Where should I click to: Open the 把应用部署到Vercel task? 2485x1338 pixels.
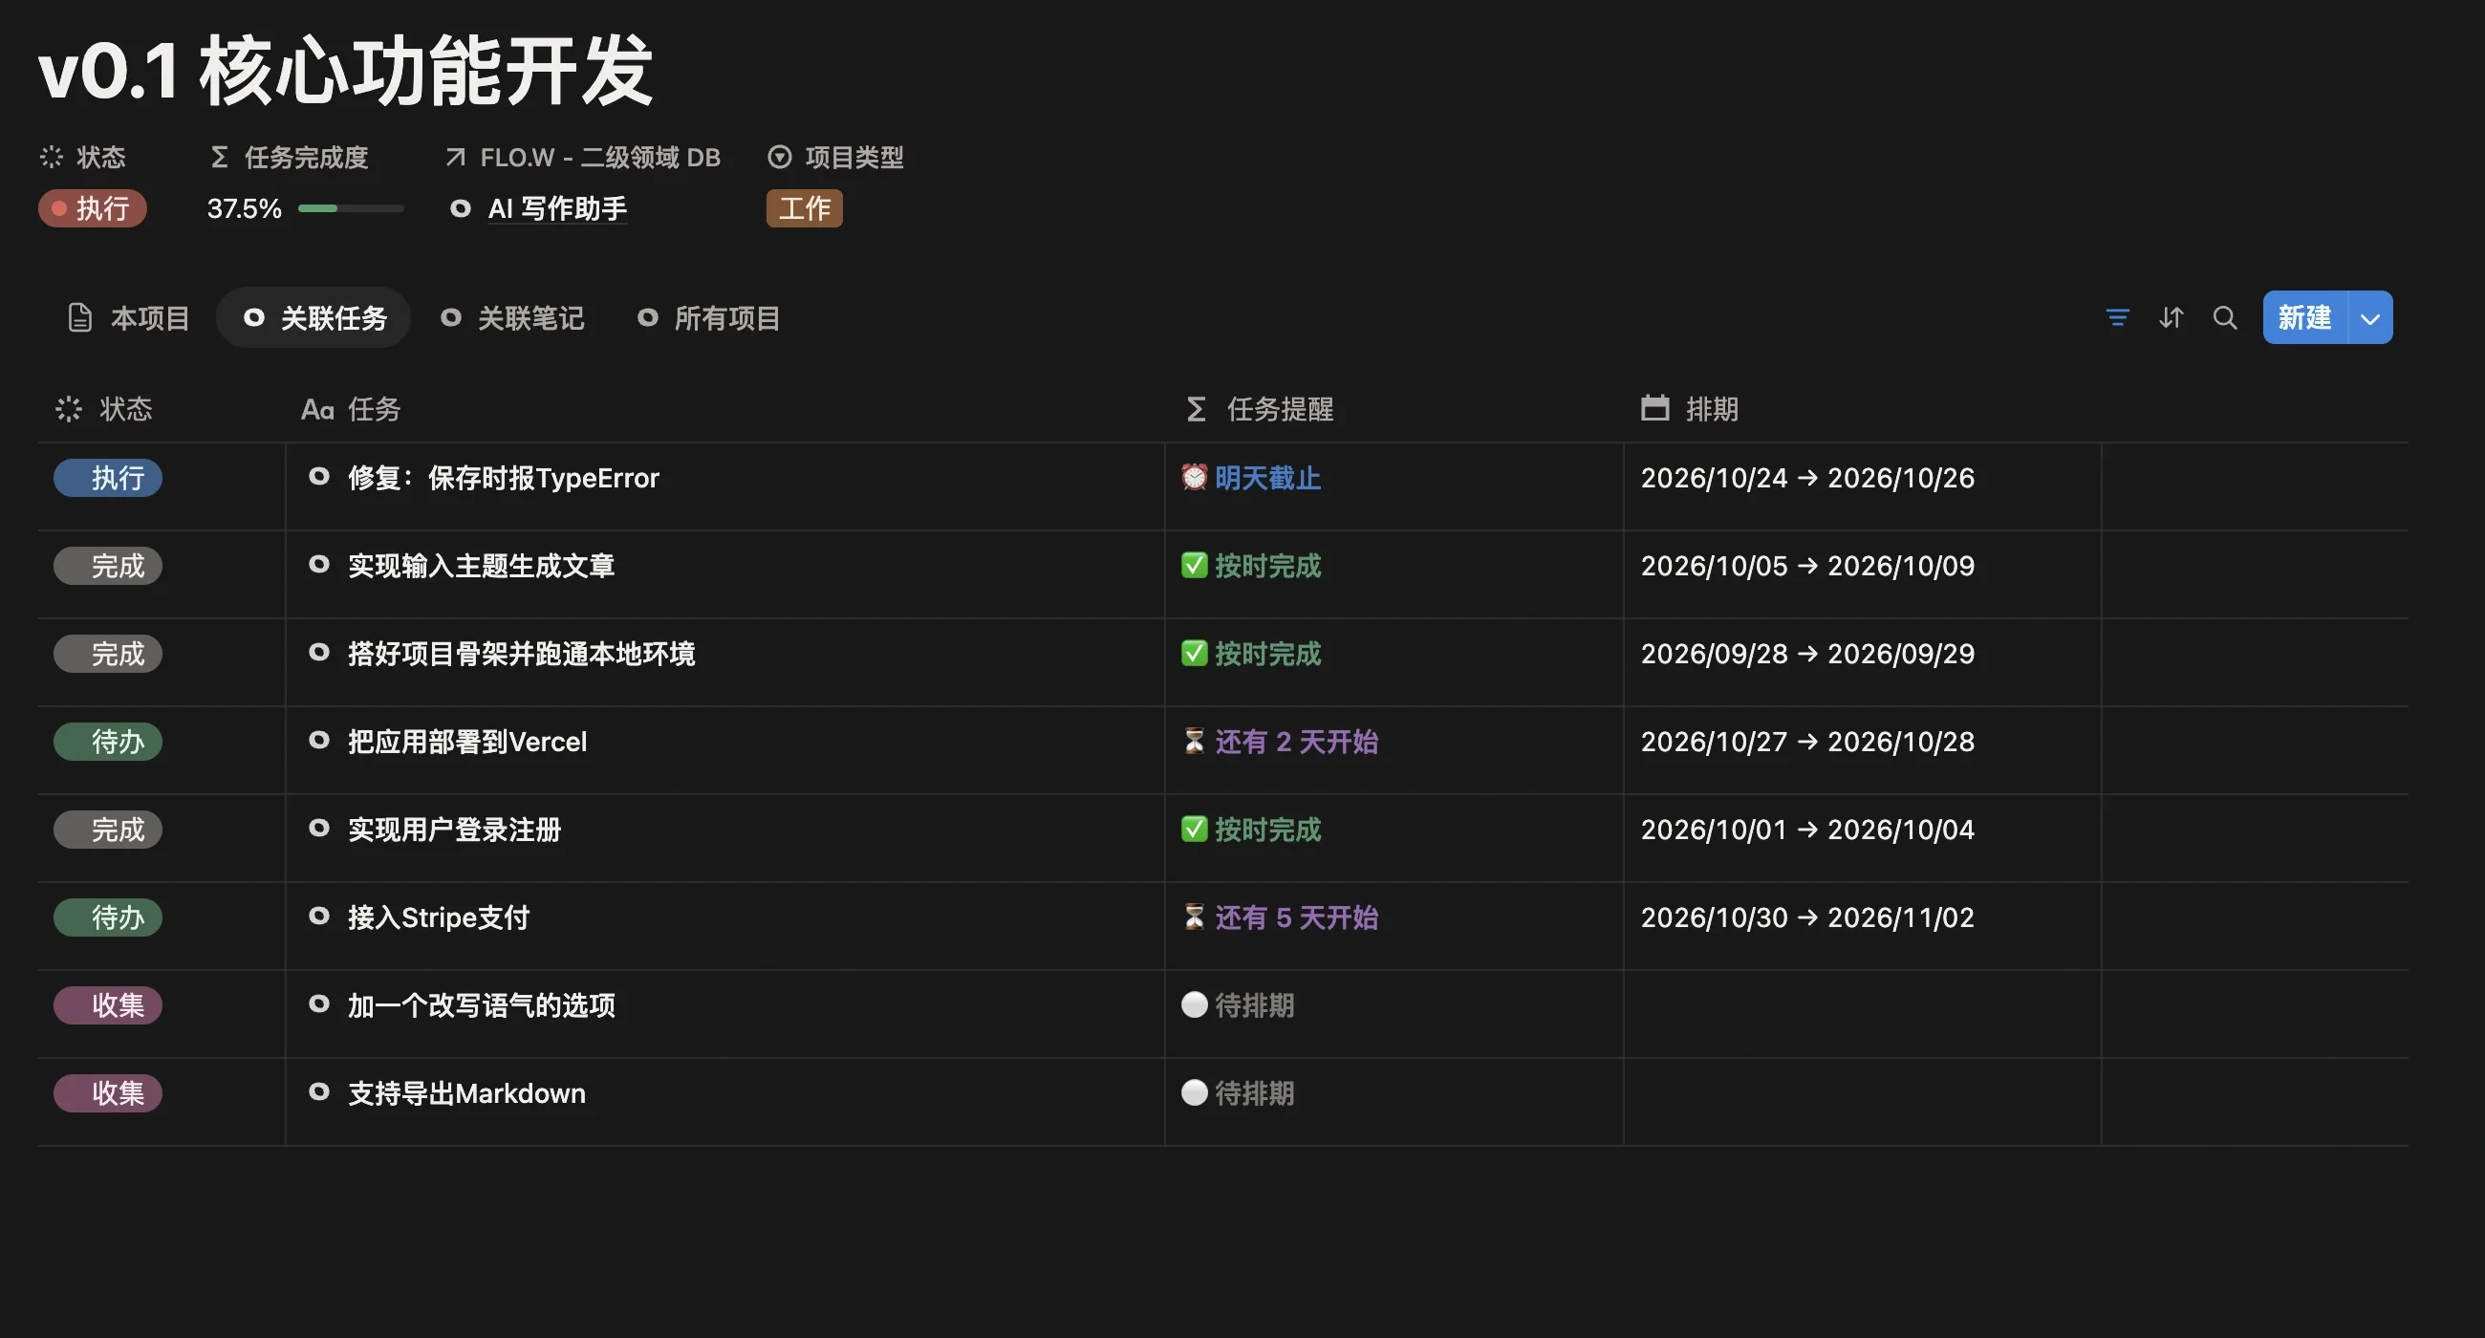[x=467, y=742]
